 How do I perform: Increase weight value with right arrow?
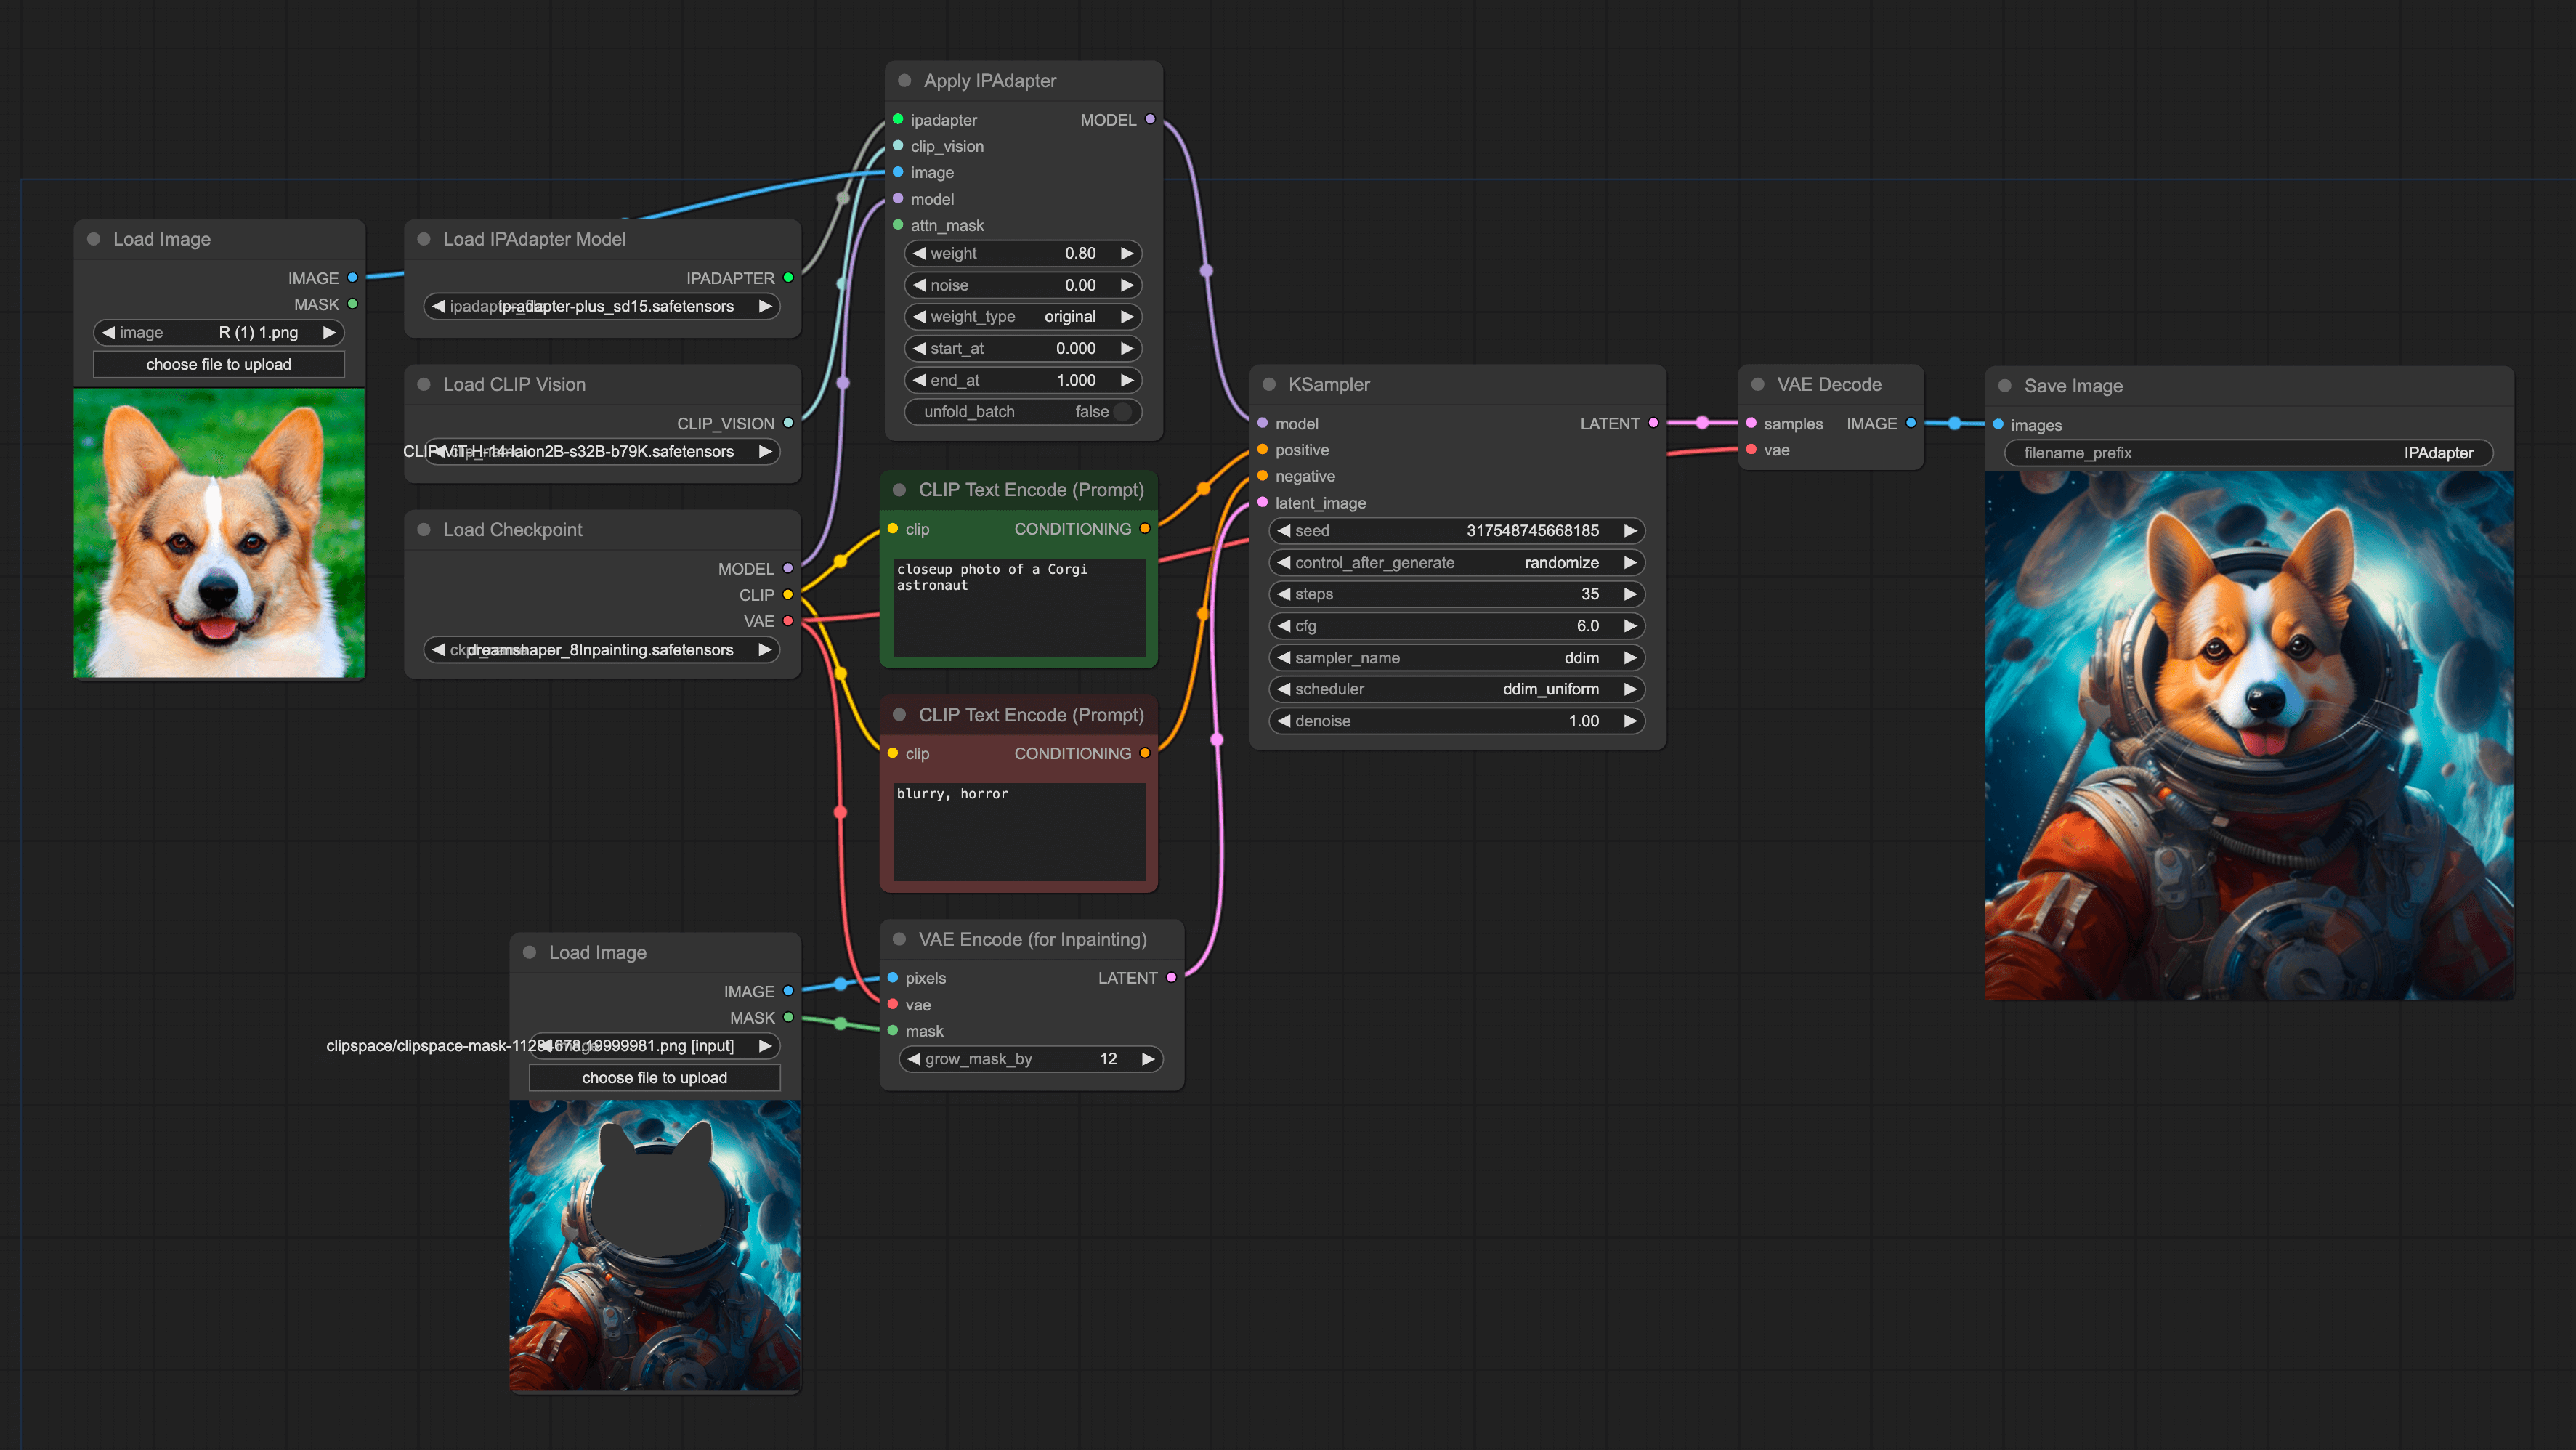(1127, 253)
